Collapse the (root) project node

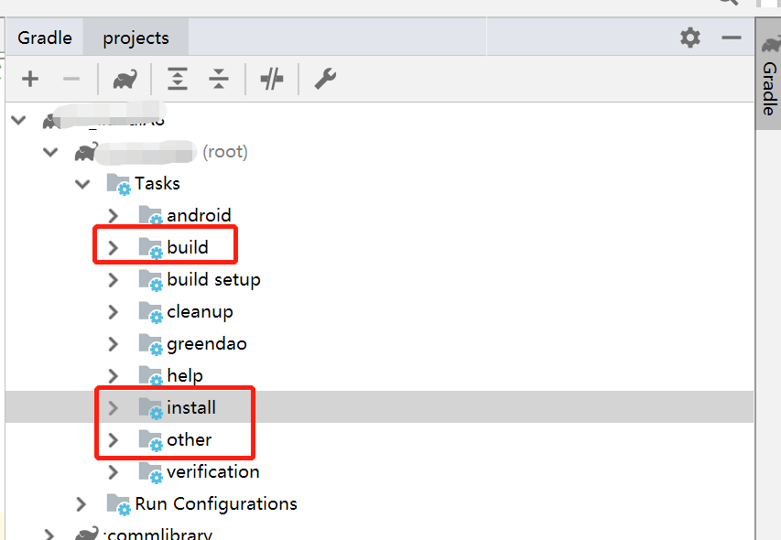(50, 152)
